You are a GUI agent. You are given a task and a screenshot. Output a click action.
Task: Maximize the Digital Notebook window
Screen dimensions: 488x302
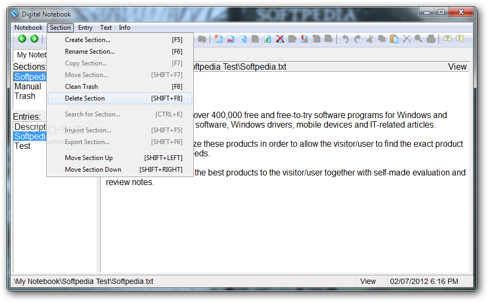pos(441,12)
